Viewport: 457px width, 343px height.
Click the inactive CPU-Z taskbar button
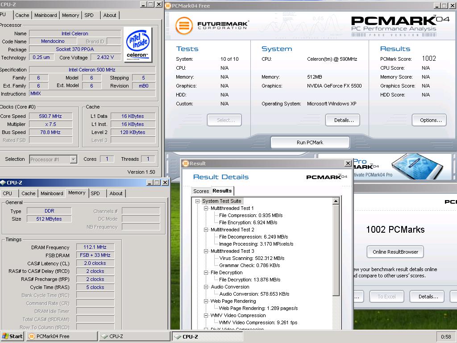tap(134, 336)
